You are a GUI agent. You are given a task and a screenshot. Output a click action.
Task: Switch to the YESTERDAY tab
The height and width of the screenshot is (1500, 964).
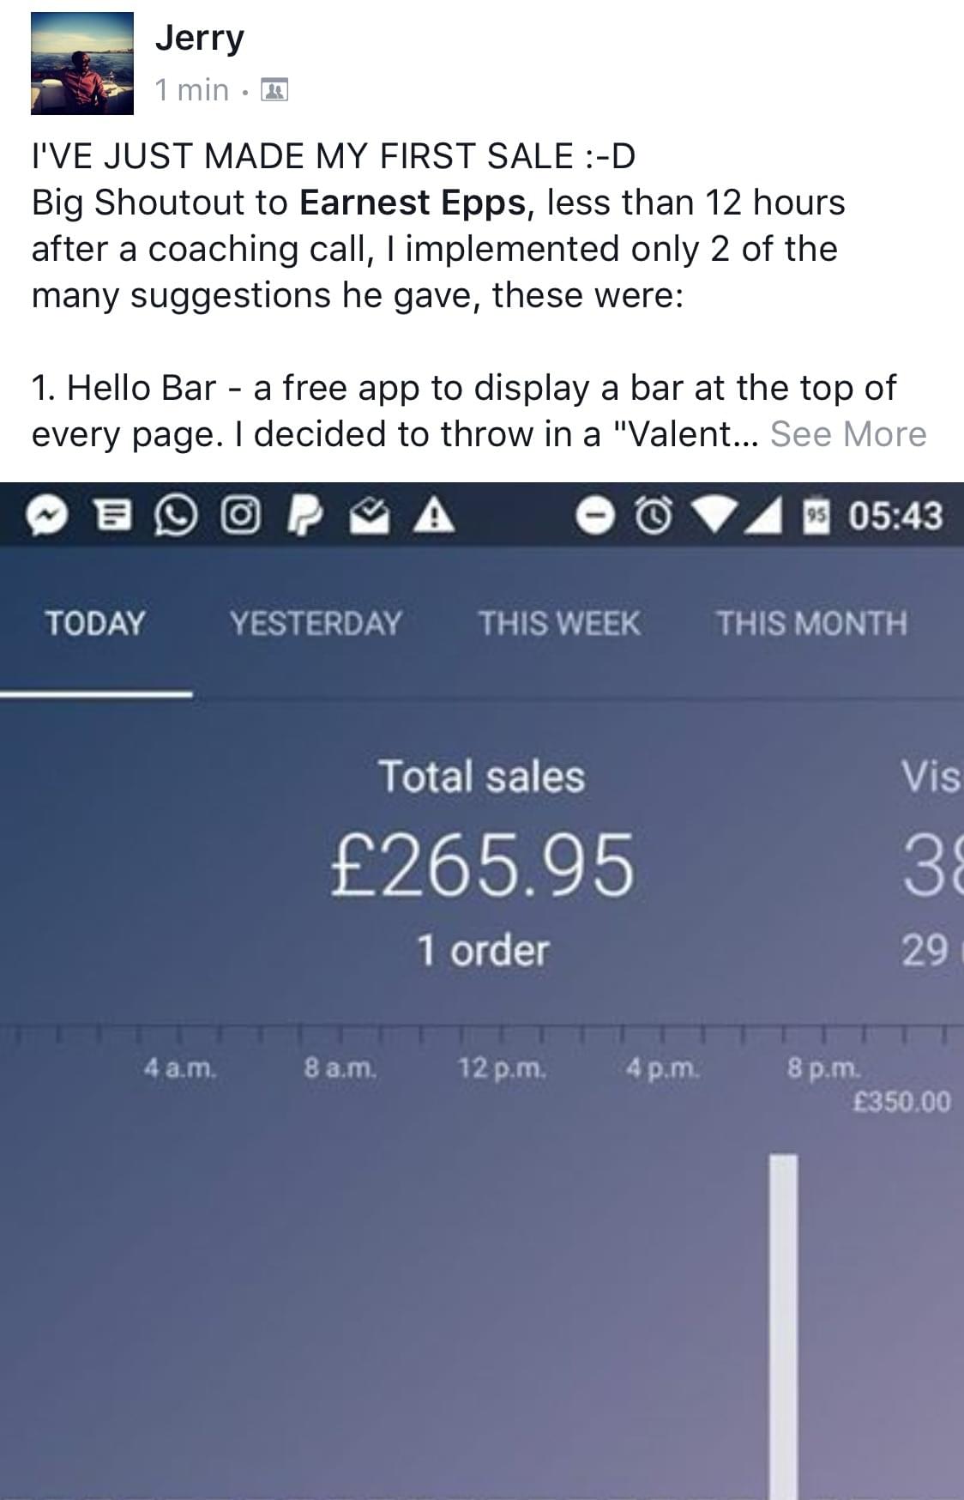tap(316, 624)
